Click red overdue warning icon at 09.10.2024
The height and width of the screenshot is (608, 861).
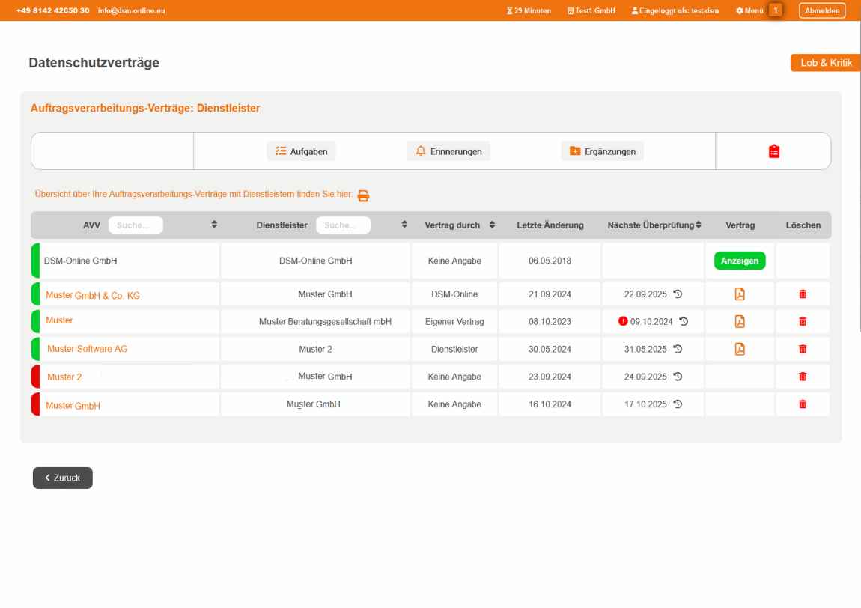coord(623,321)
